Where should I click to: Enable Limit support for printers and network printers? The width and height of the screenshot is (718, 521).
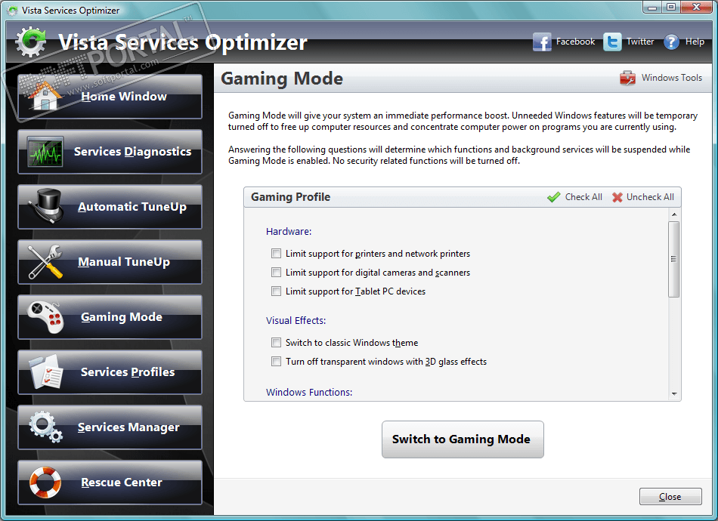click(276, 254)
